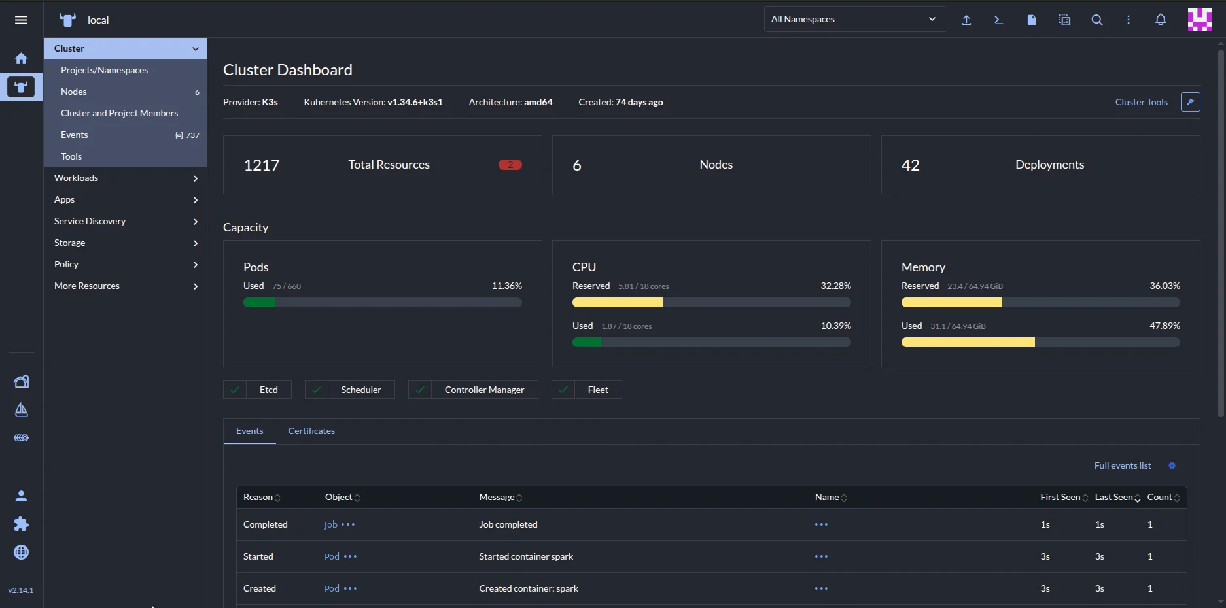The width and height of the screenshot is (1226, 608).
Task: Open Continuous Delivery sailboat icon
Action: click(21, 410)
